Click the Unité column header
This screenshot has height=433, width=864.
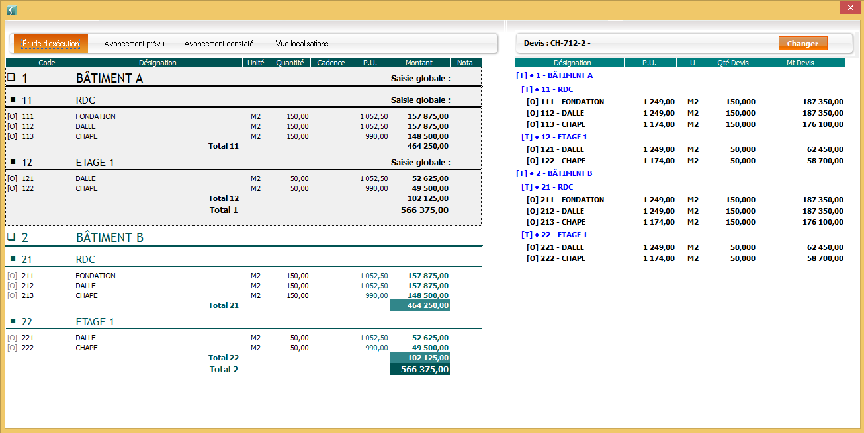(256, 63)
